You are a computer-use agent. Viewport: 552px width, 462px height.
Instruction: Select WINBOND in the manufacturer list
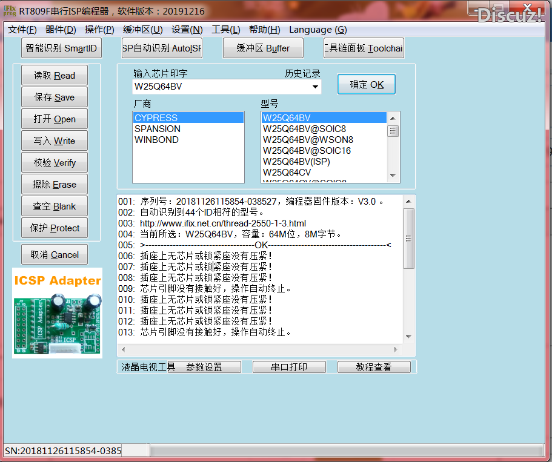[158, 139]
